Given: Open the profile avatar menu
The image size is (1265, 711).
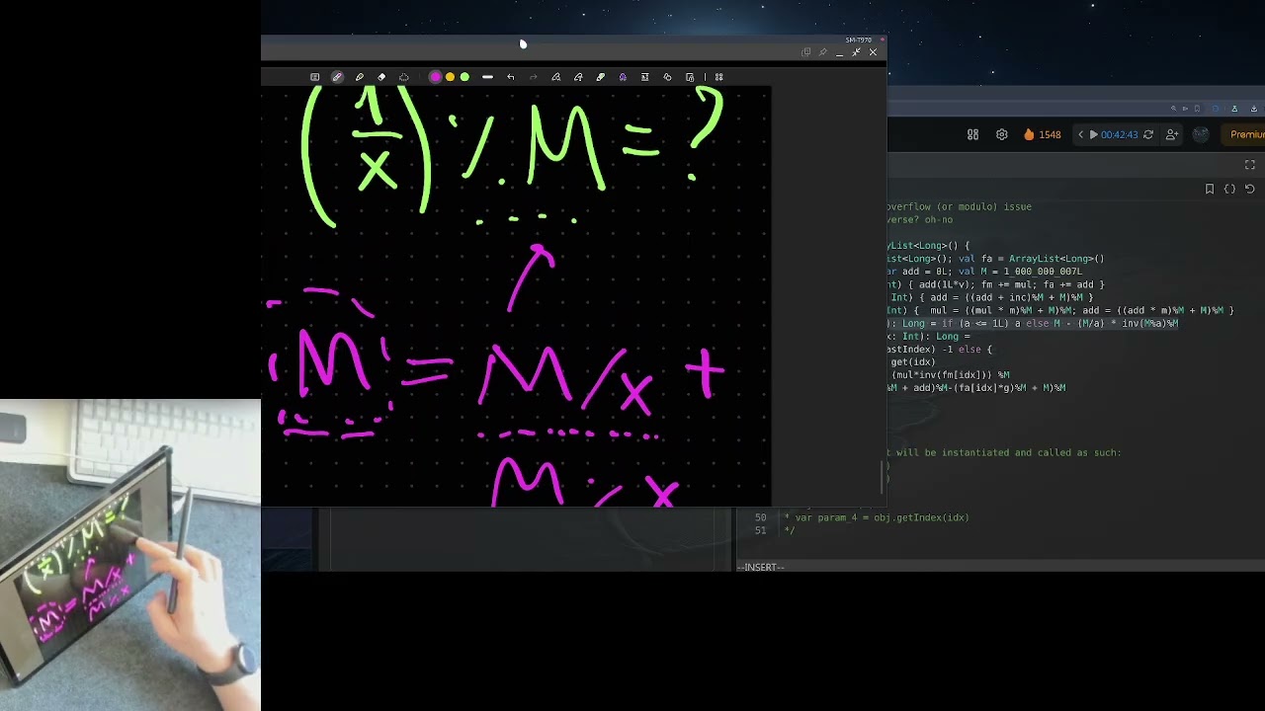Looking at the screenshot, I should pos(1201,134).
